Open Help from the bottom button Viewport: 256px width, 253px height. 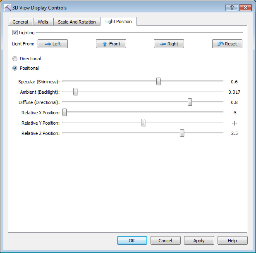[232, 240]
